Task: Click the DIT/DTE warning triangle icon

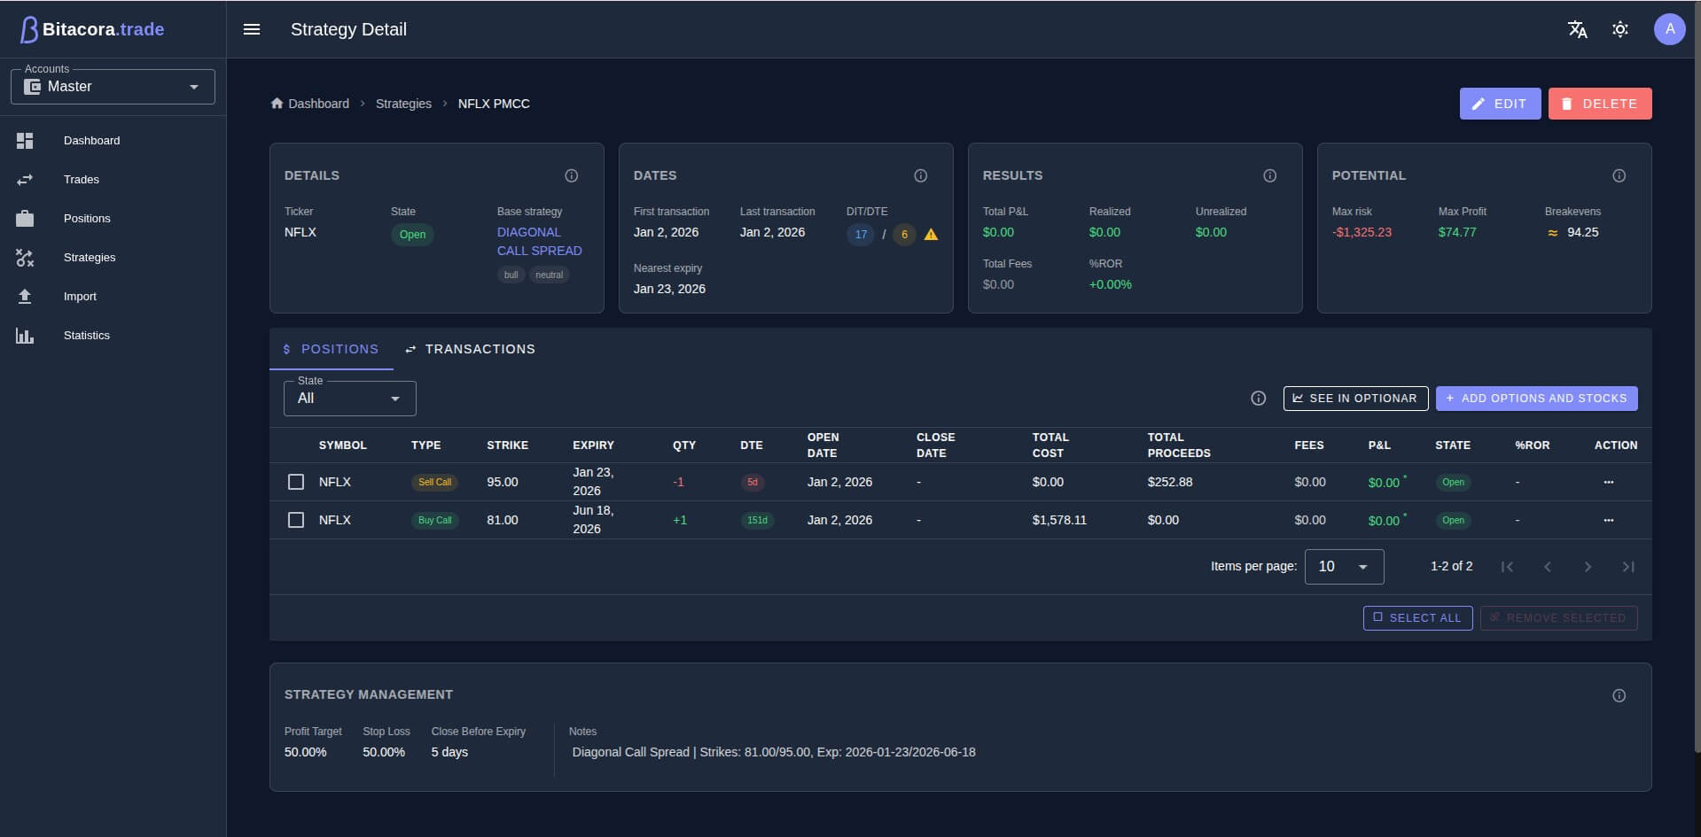Action: [931, 234]
